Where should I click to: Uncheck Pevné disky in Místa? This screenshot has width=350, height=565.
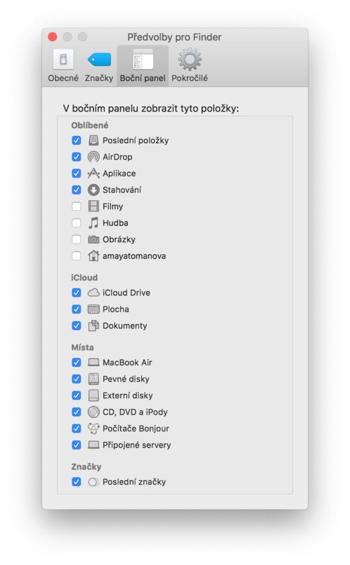pos(77,379)
